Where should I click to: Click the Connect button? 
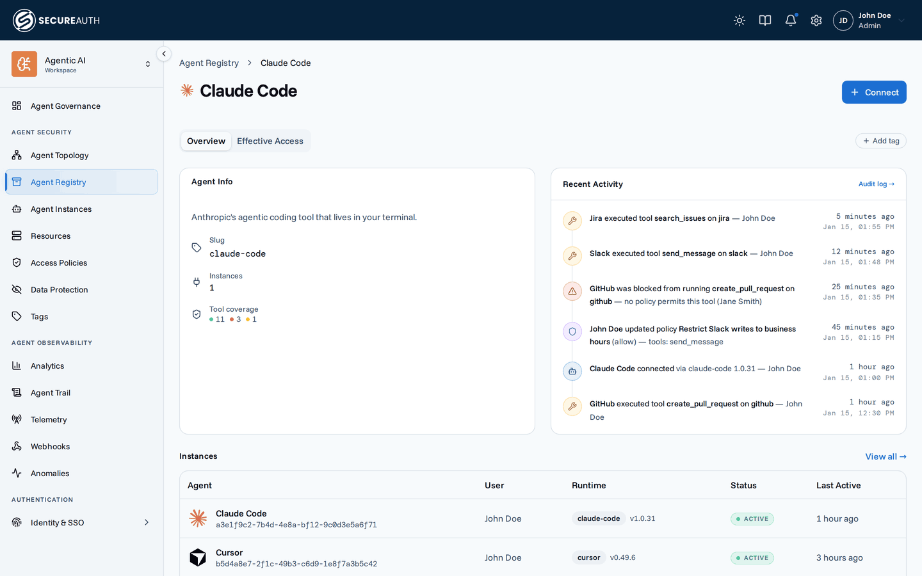click(874, 92)
